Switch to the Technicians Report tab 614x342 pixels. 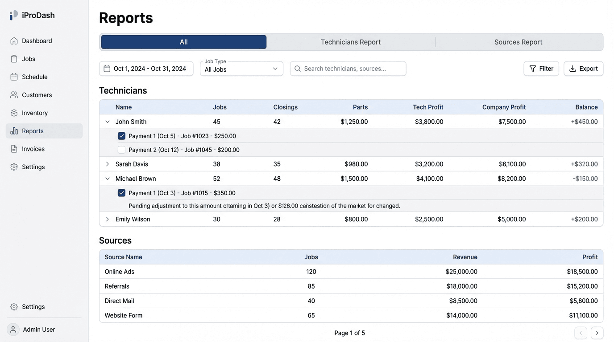[350, 41]
